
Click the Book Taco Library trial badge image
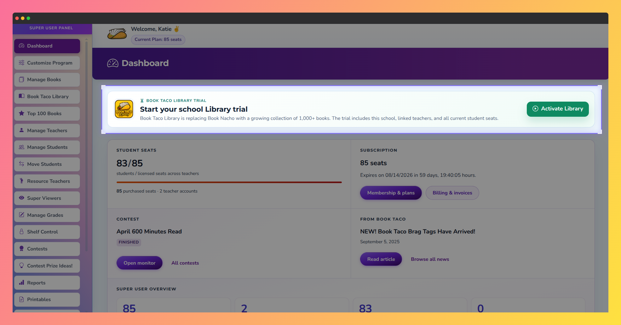pos(124,109)
